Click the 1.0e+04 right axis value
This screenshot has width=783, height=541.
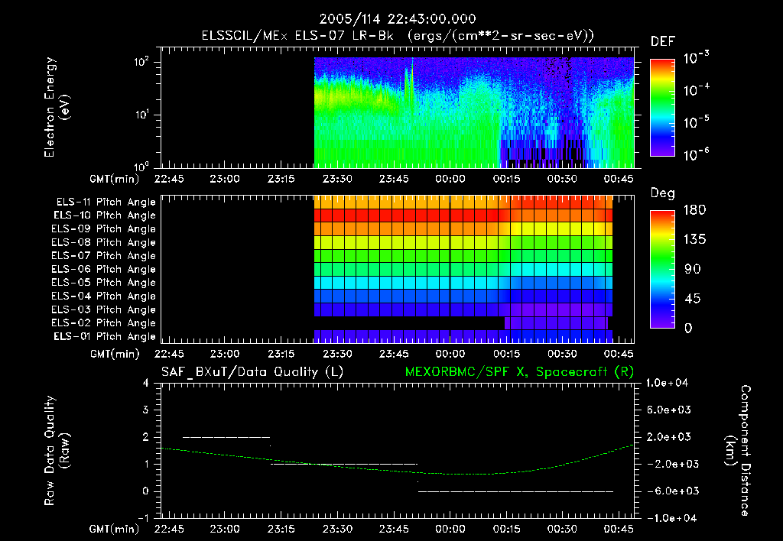click(668, 383)
